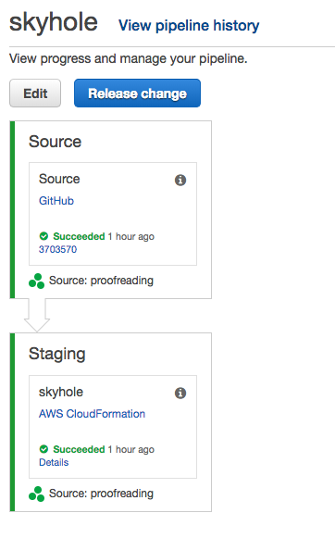The width and height of the screenshot is (335, 538).
Task: Click the transition arrow between Source and Staging
Action: [x=37, y=315]
